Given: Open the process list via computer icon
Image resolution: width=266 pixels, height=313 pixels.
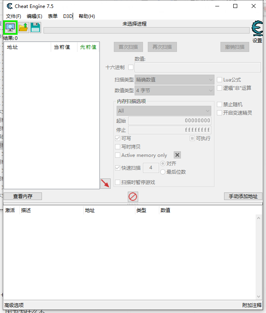Looking at the screenshot, I should pyautogui.click(x=10, y=28).
